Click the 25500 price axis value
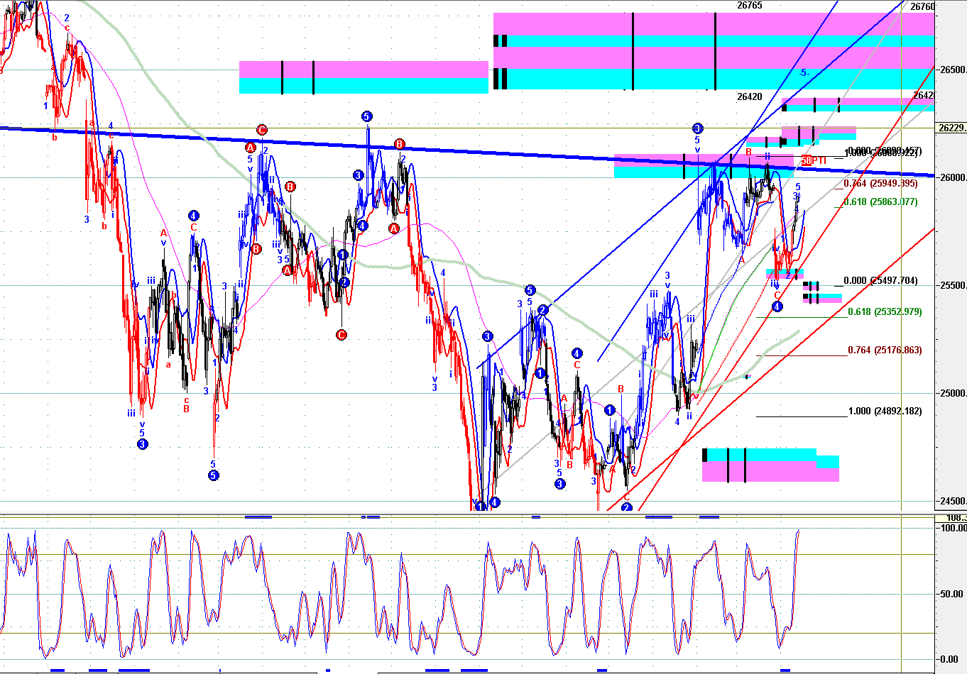Image resolution: width=967 pixels, height=674 pixels. [x=952, y=285]
